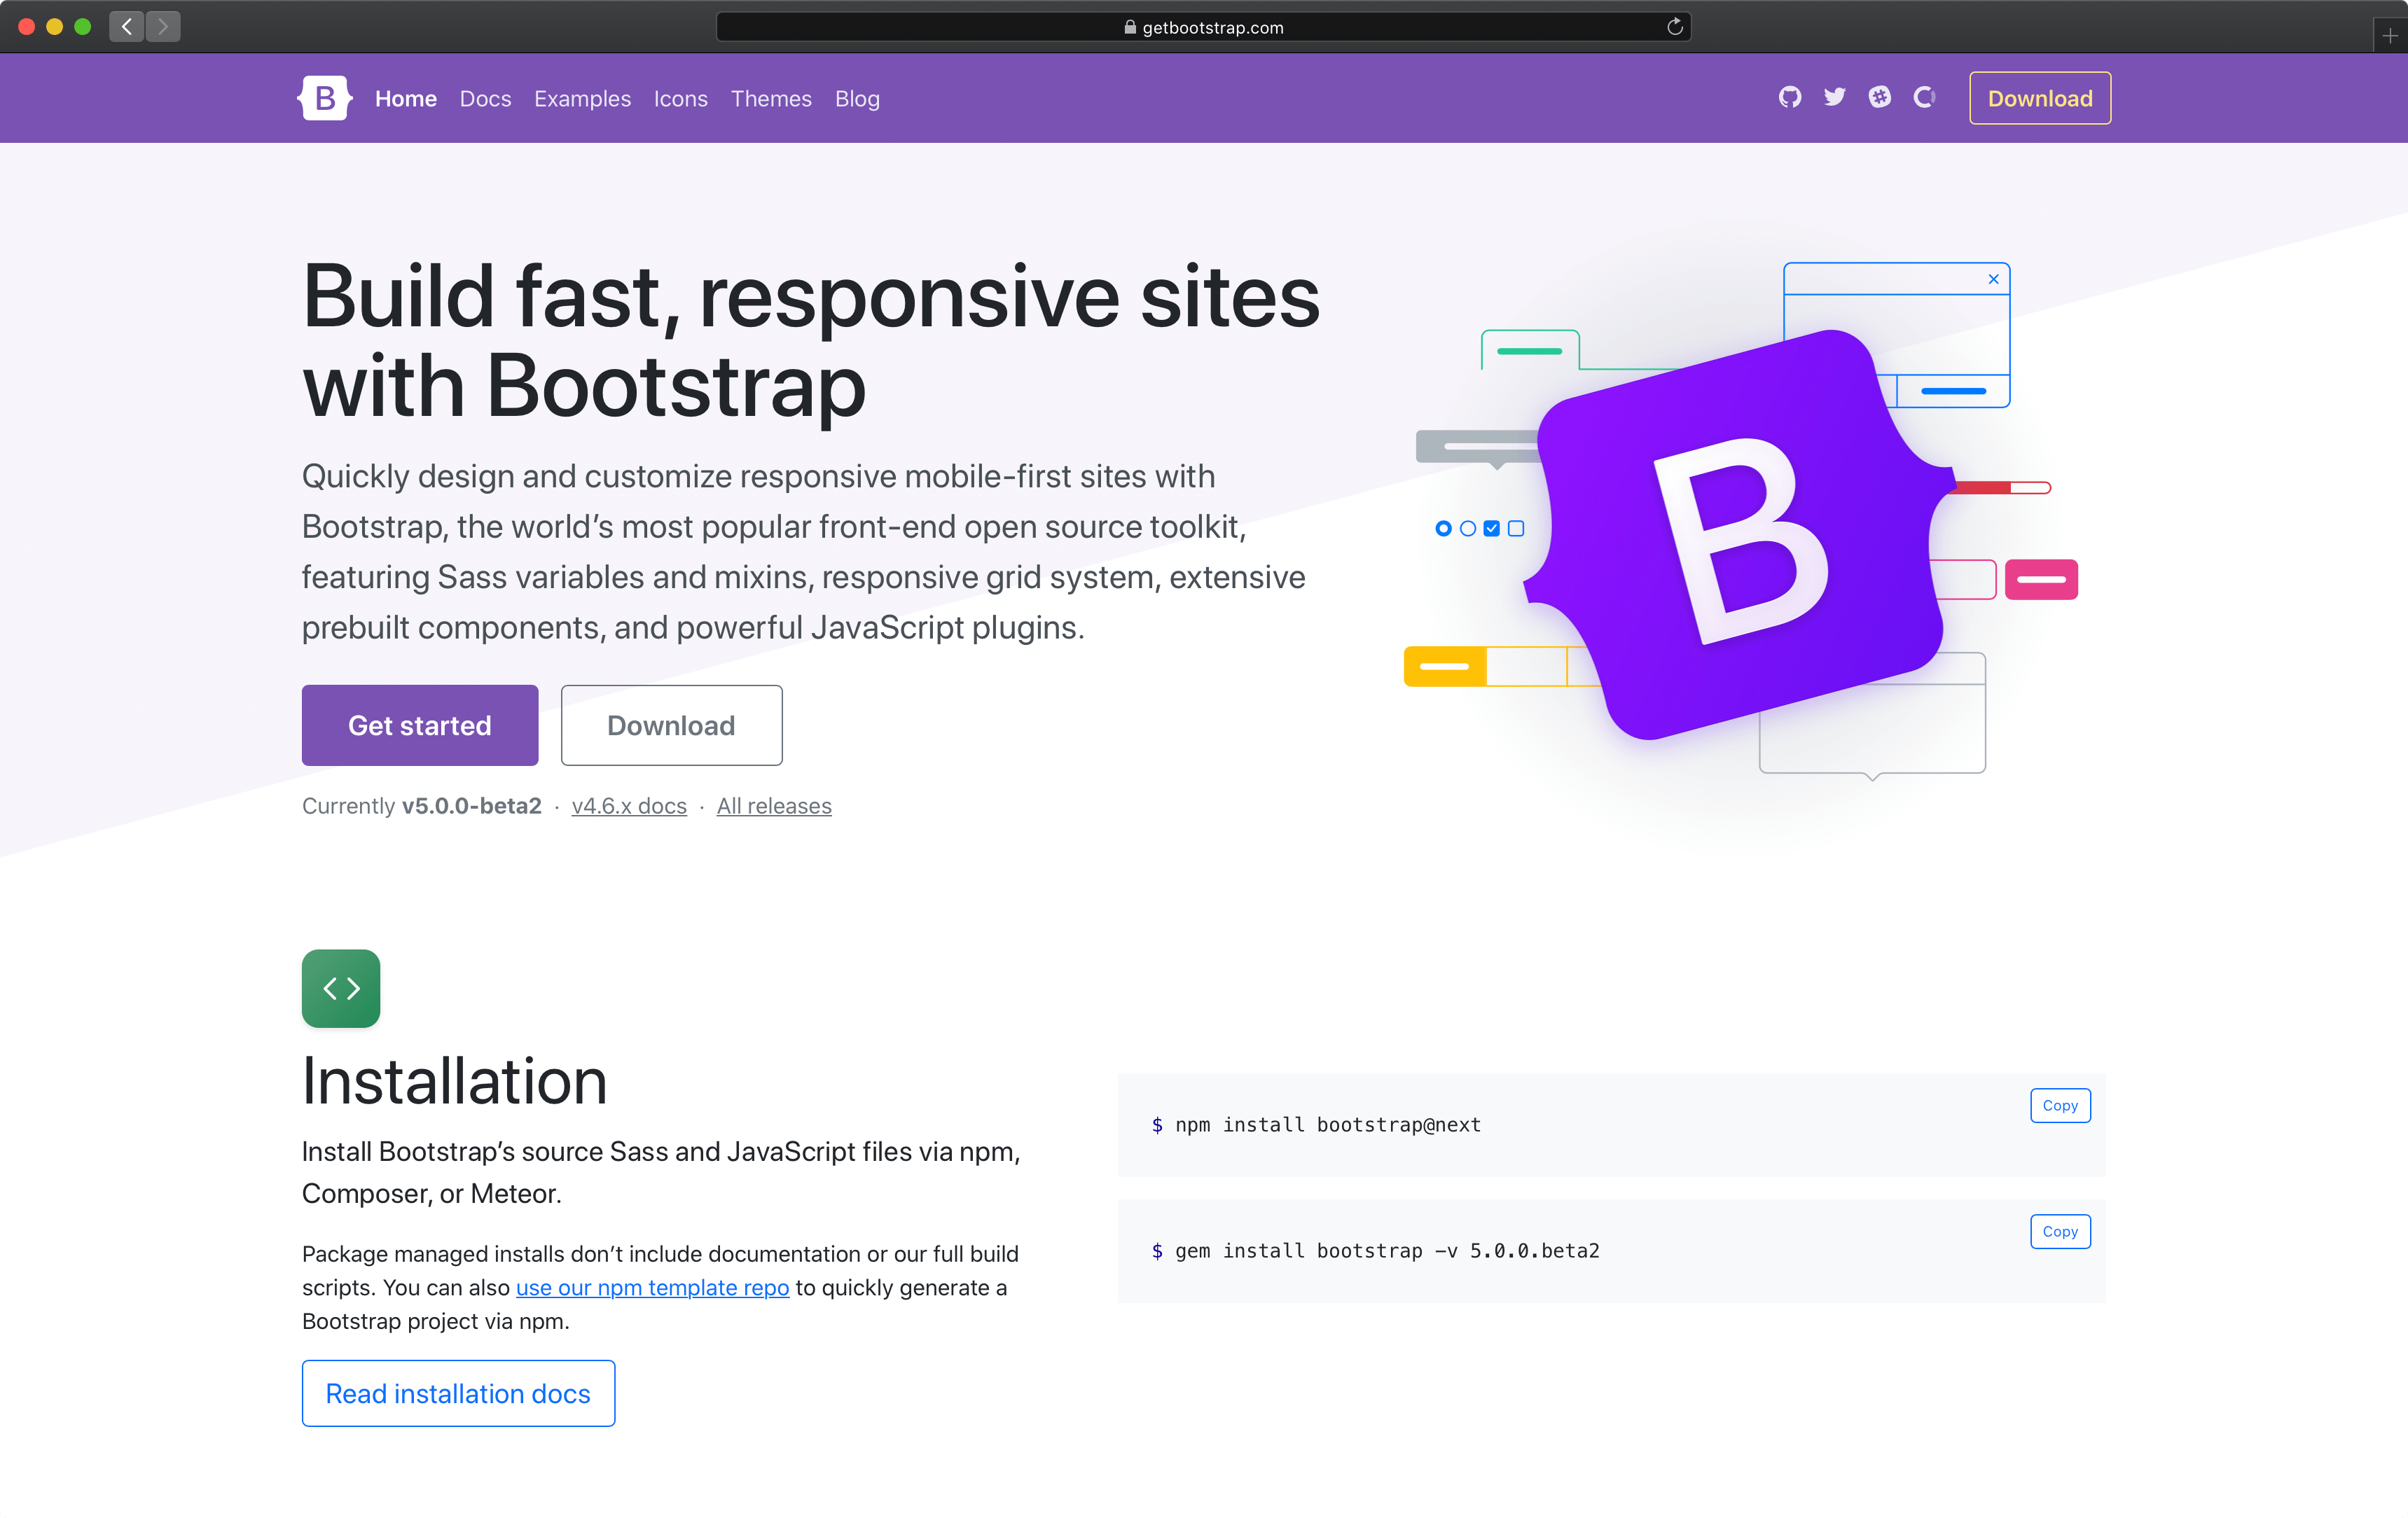The height and width of the screenshot is (1518, 2408).
Task: Copy gem install bootstrap command
Action: (x=2060, y=1231)
